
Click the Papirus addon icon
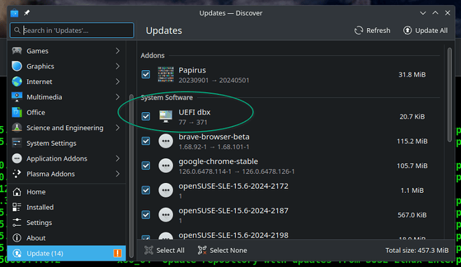(x=165, y=74)
